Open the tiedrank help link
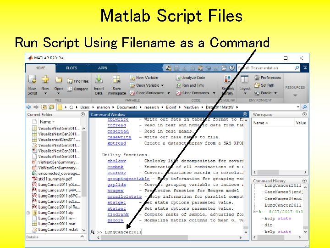Viewport: 330px width, 248px height. pyautogui.click(x=118, y=214)
